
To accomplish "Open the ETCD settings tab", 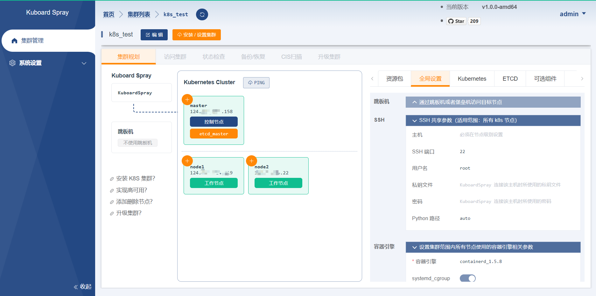I will (510, 79).
